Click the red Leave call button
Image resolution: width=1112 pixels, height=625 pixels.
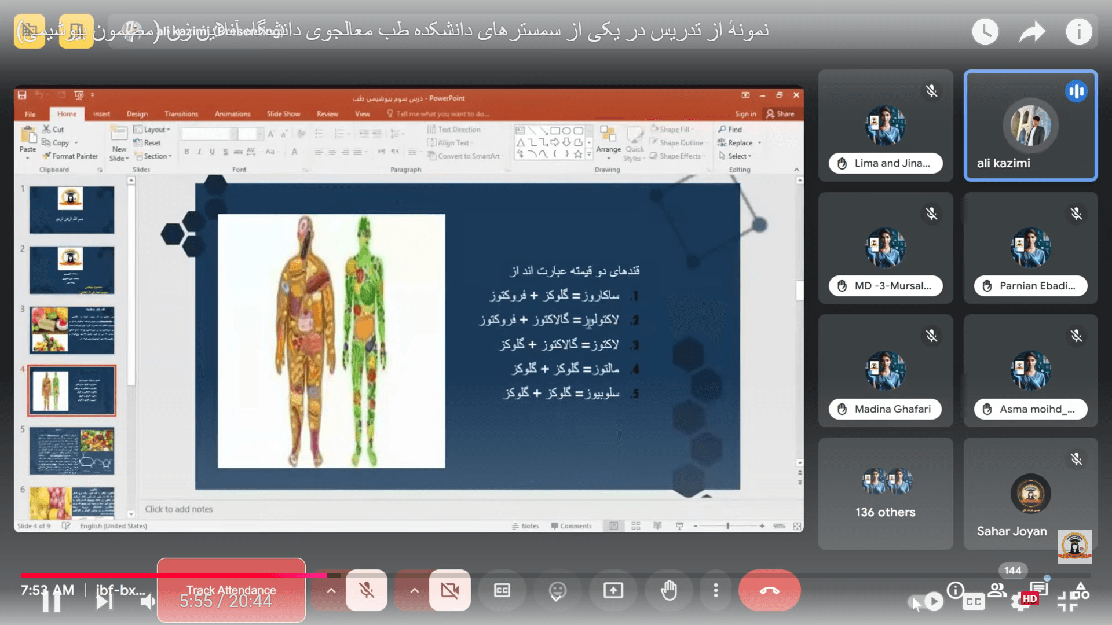pyautogui.click(x=769, y=590)
